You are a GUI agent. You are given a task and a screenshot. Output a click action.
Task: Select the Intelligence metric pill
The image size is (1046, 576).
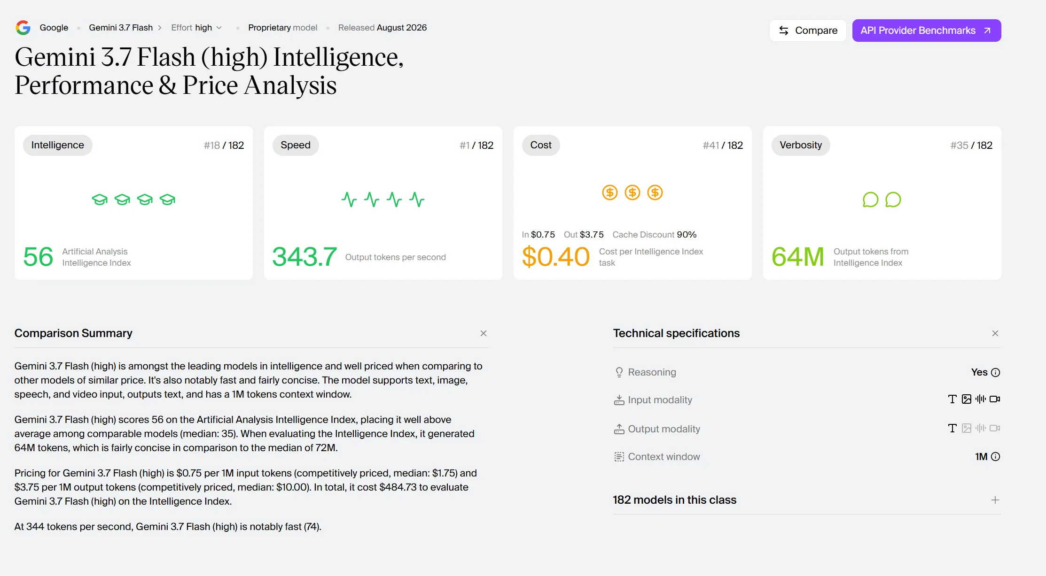point(58,145)
